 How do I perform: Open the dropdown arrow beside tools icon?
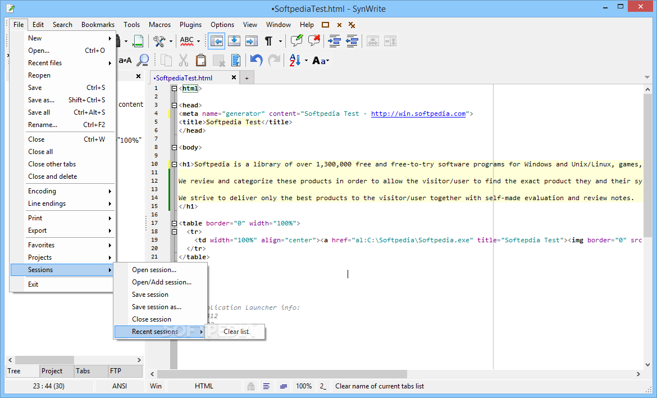click(x=171, y=41)
